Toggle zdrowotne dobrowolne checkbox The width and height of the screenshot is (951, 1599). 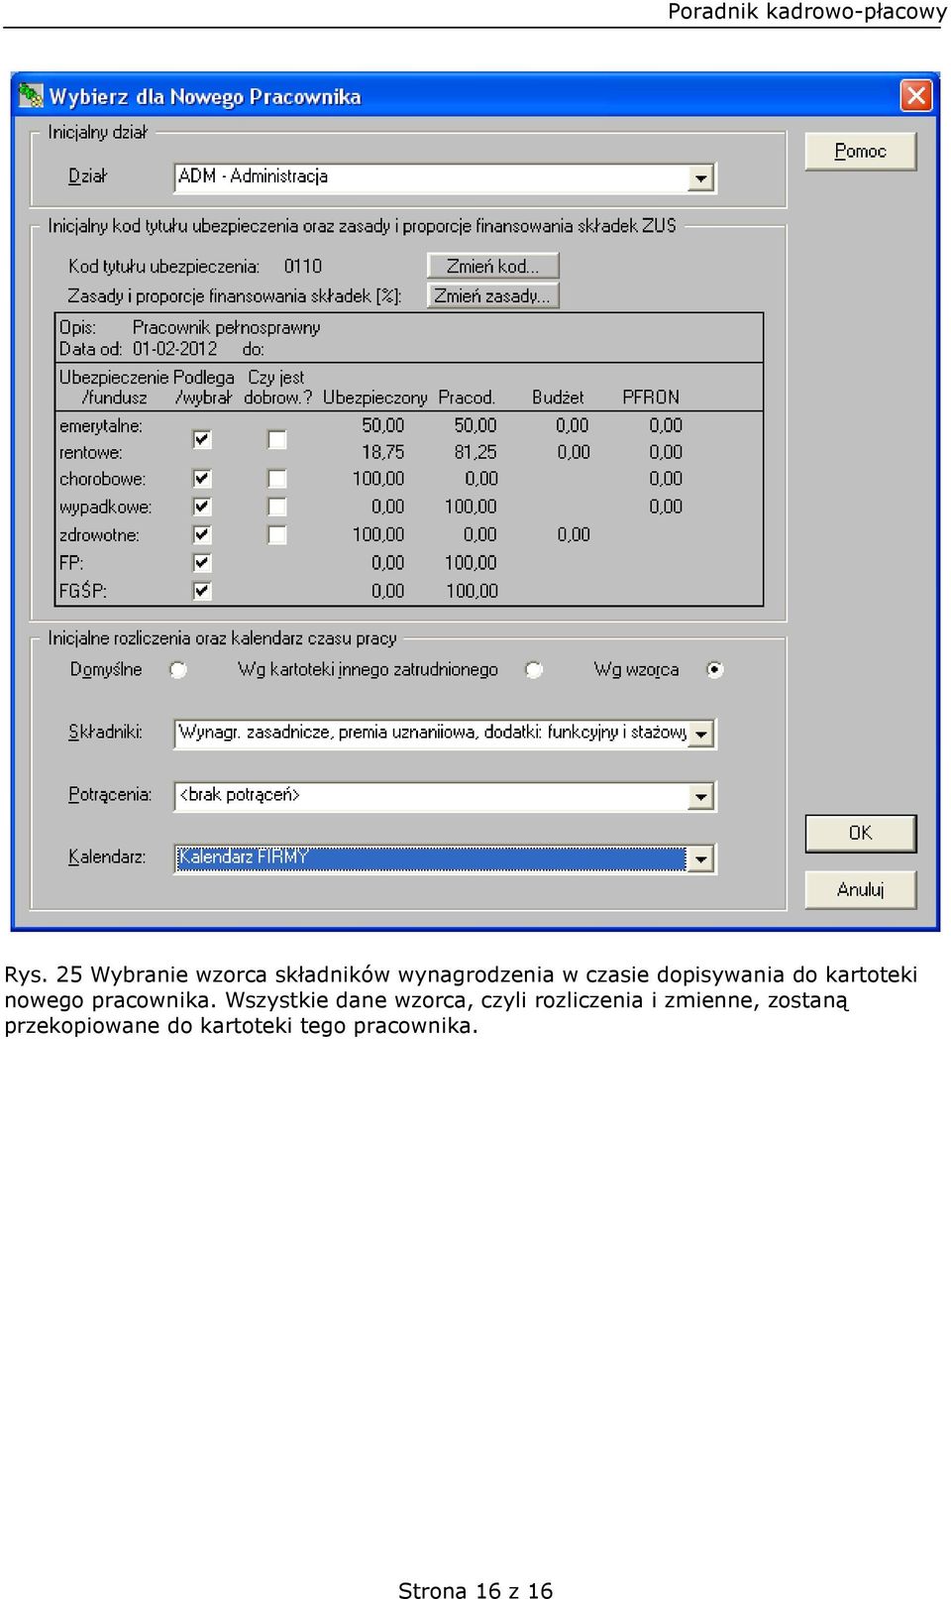point(277,534)
